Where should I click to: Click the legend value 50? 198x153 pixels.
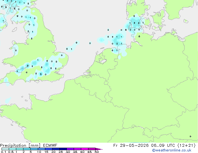click(x=97, y=152)
